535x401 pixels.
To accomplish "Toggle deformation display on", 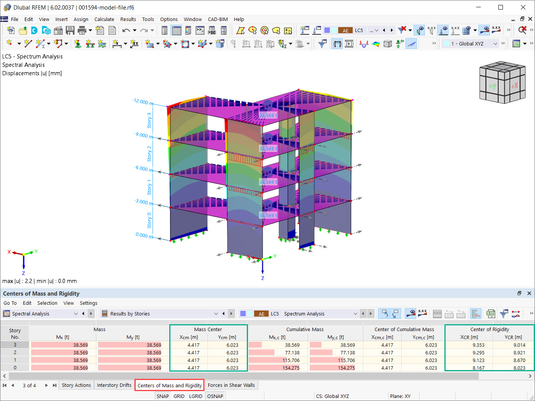I will point(337,44).
